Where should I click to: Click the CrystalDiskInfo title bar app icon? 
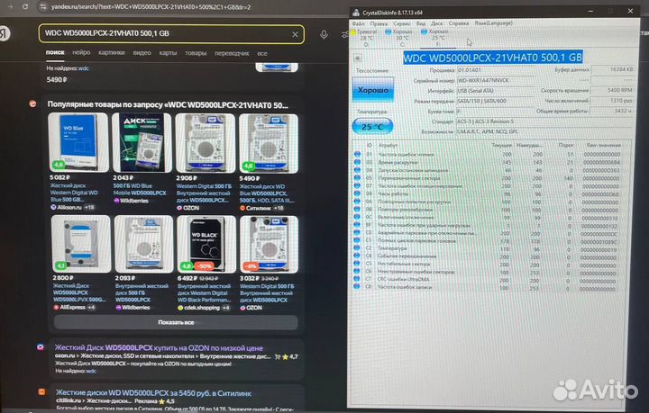point(355,13)
